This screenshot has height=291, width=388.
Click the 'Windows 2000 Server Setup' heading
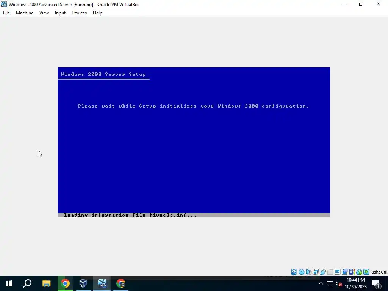point(103,74)
